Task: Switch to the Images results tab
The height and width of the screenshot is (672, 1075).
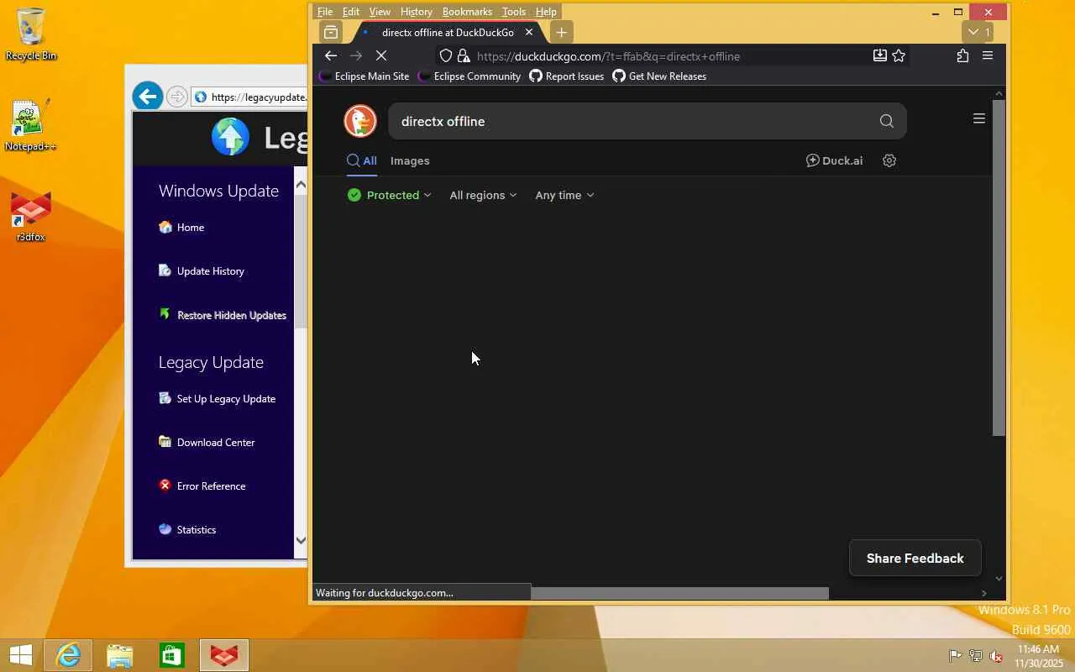Action: coord(410,160)
